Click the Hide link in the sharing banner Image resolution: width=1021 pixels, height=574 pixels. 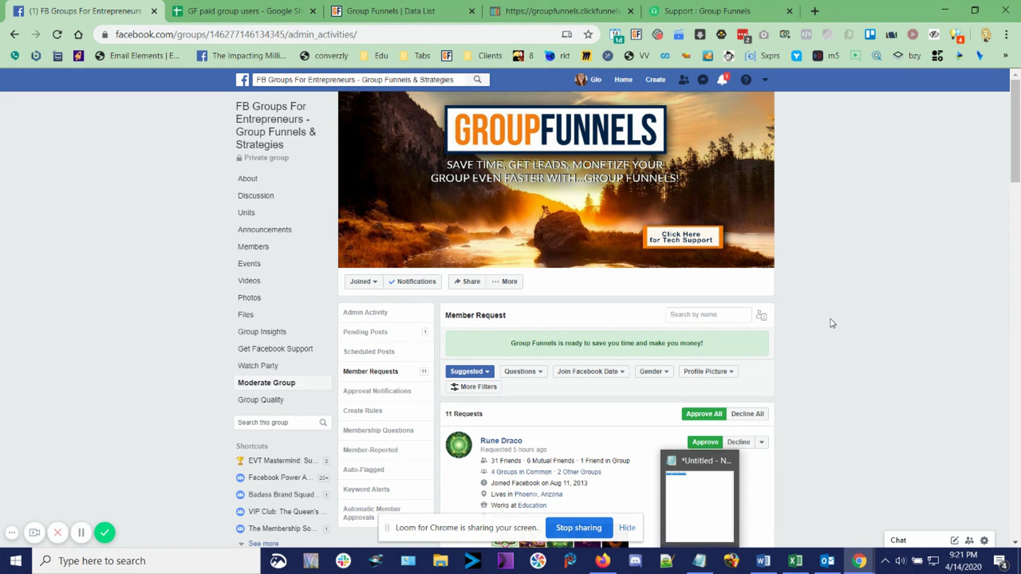pyautogui.click(x=627, y=528)
